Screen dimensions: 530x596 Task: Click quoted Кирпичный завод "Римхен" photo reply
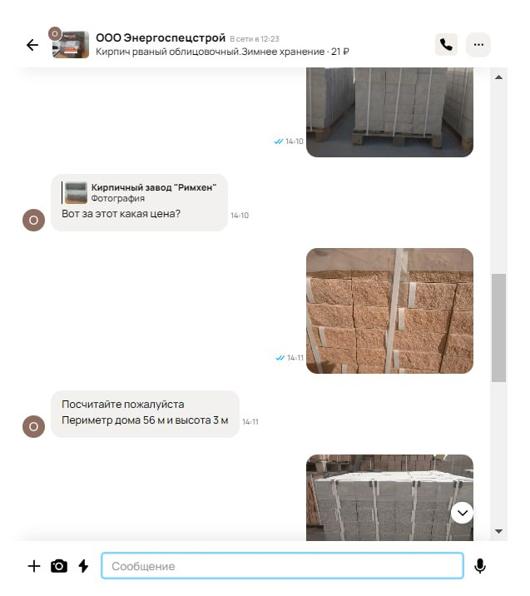click(x=139, y=193)
